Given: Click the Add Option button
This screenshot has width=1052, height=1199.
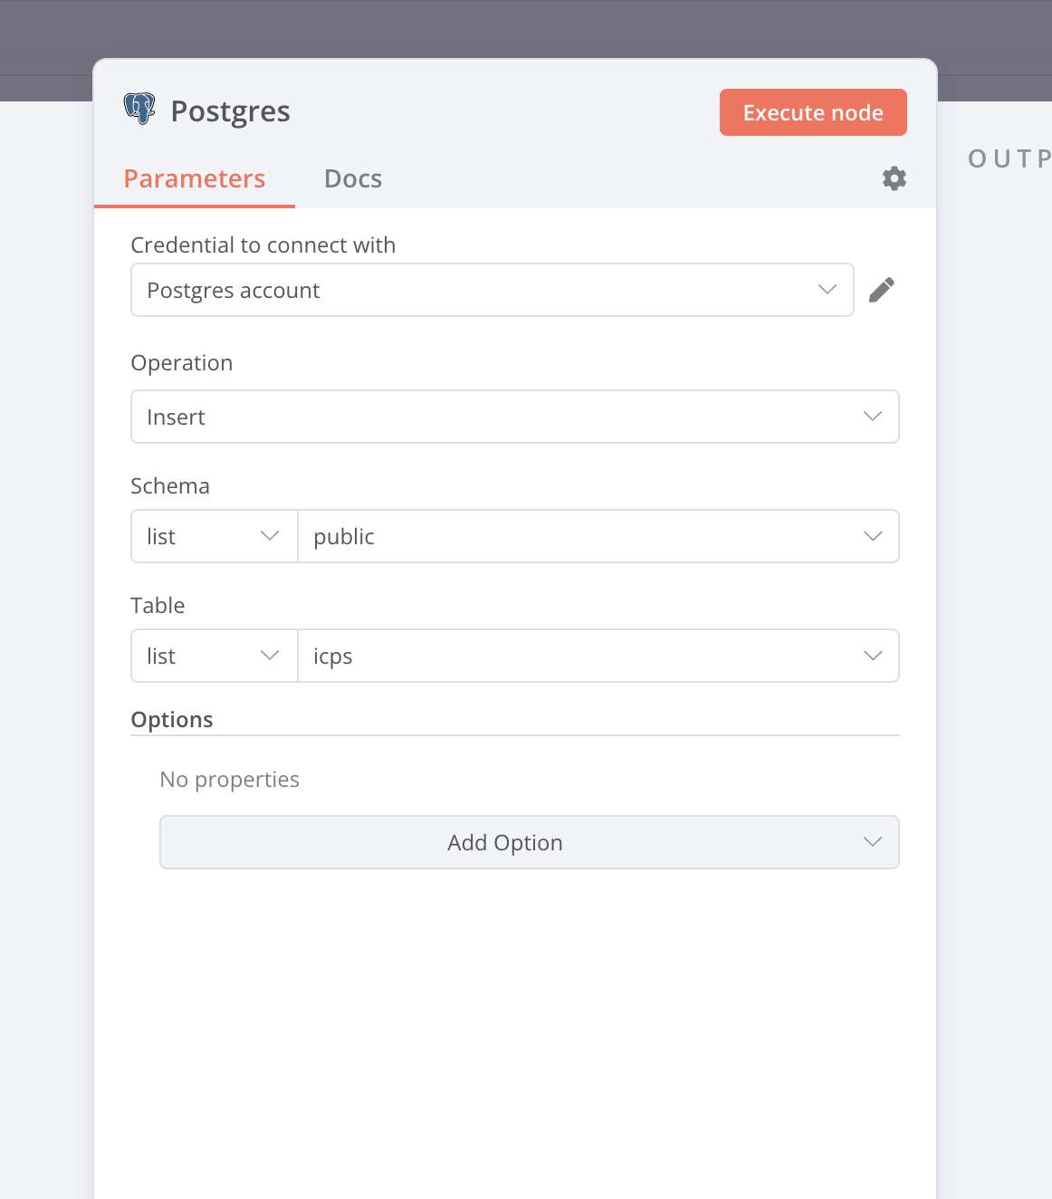Looking at the screenshot, I should tap(505, 842).
